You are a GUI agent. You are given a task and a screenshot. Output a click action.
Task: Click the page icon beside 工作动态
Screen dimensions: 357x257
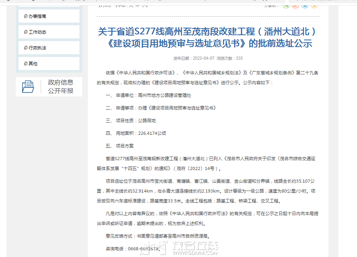click(x=26, y=32)
